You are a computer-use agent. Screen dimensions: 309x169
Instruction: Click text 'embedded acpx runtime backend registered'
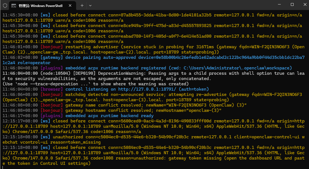pyautogui.click(x=116, y=68)
